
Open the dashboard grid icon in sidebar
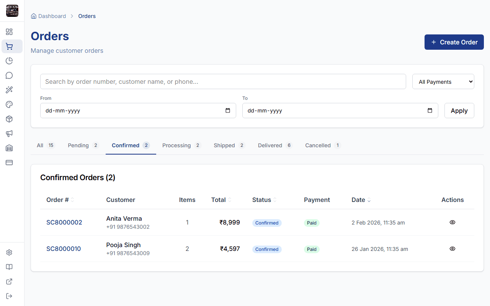coord(9,32)
